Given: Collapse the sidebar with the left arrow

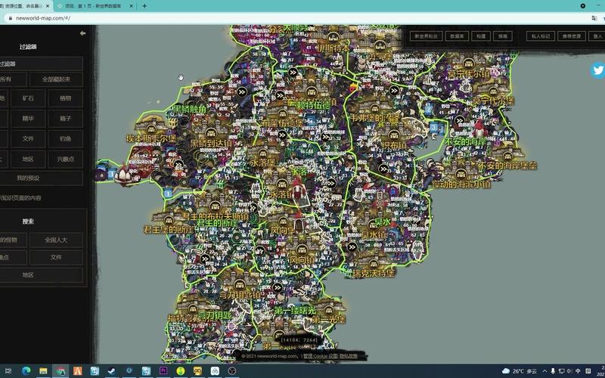Looking at the screenshot, I should pyautogui.click(x=82, y=33).
